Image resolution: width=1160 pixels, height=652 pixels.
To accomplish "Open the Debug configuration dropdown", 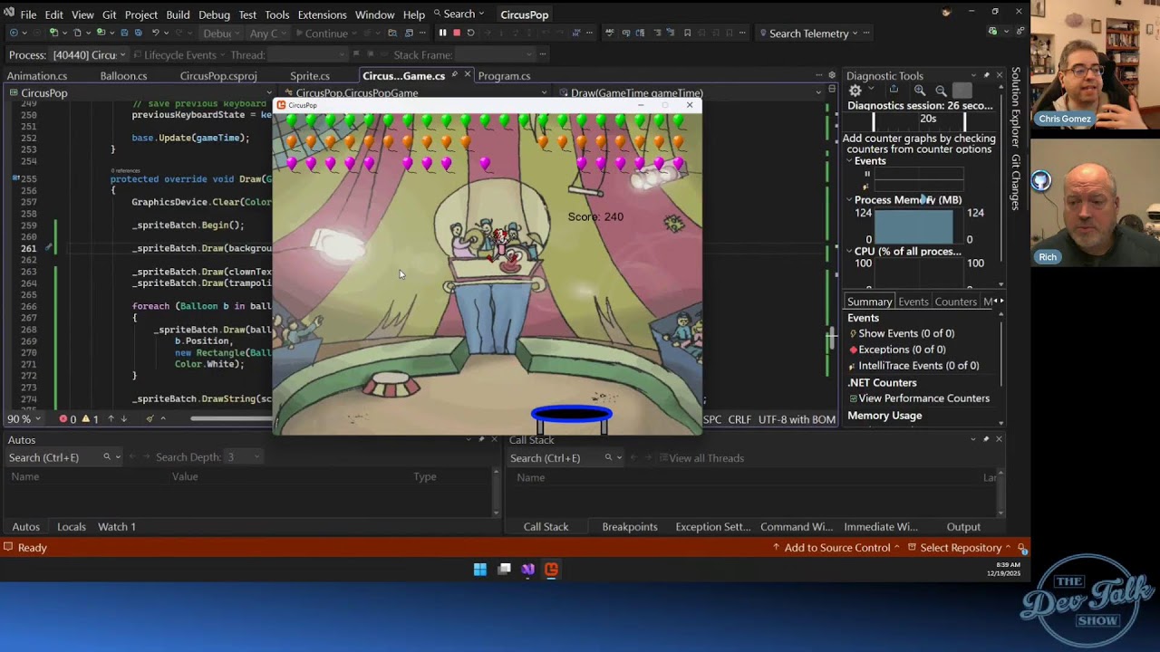I will click(221, 34).
